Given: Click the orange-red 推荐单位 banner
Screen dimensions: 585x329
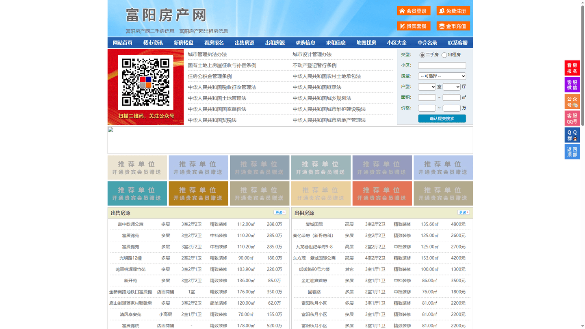Looking at the screenshot, I should tap(382, 193).
